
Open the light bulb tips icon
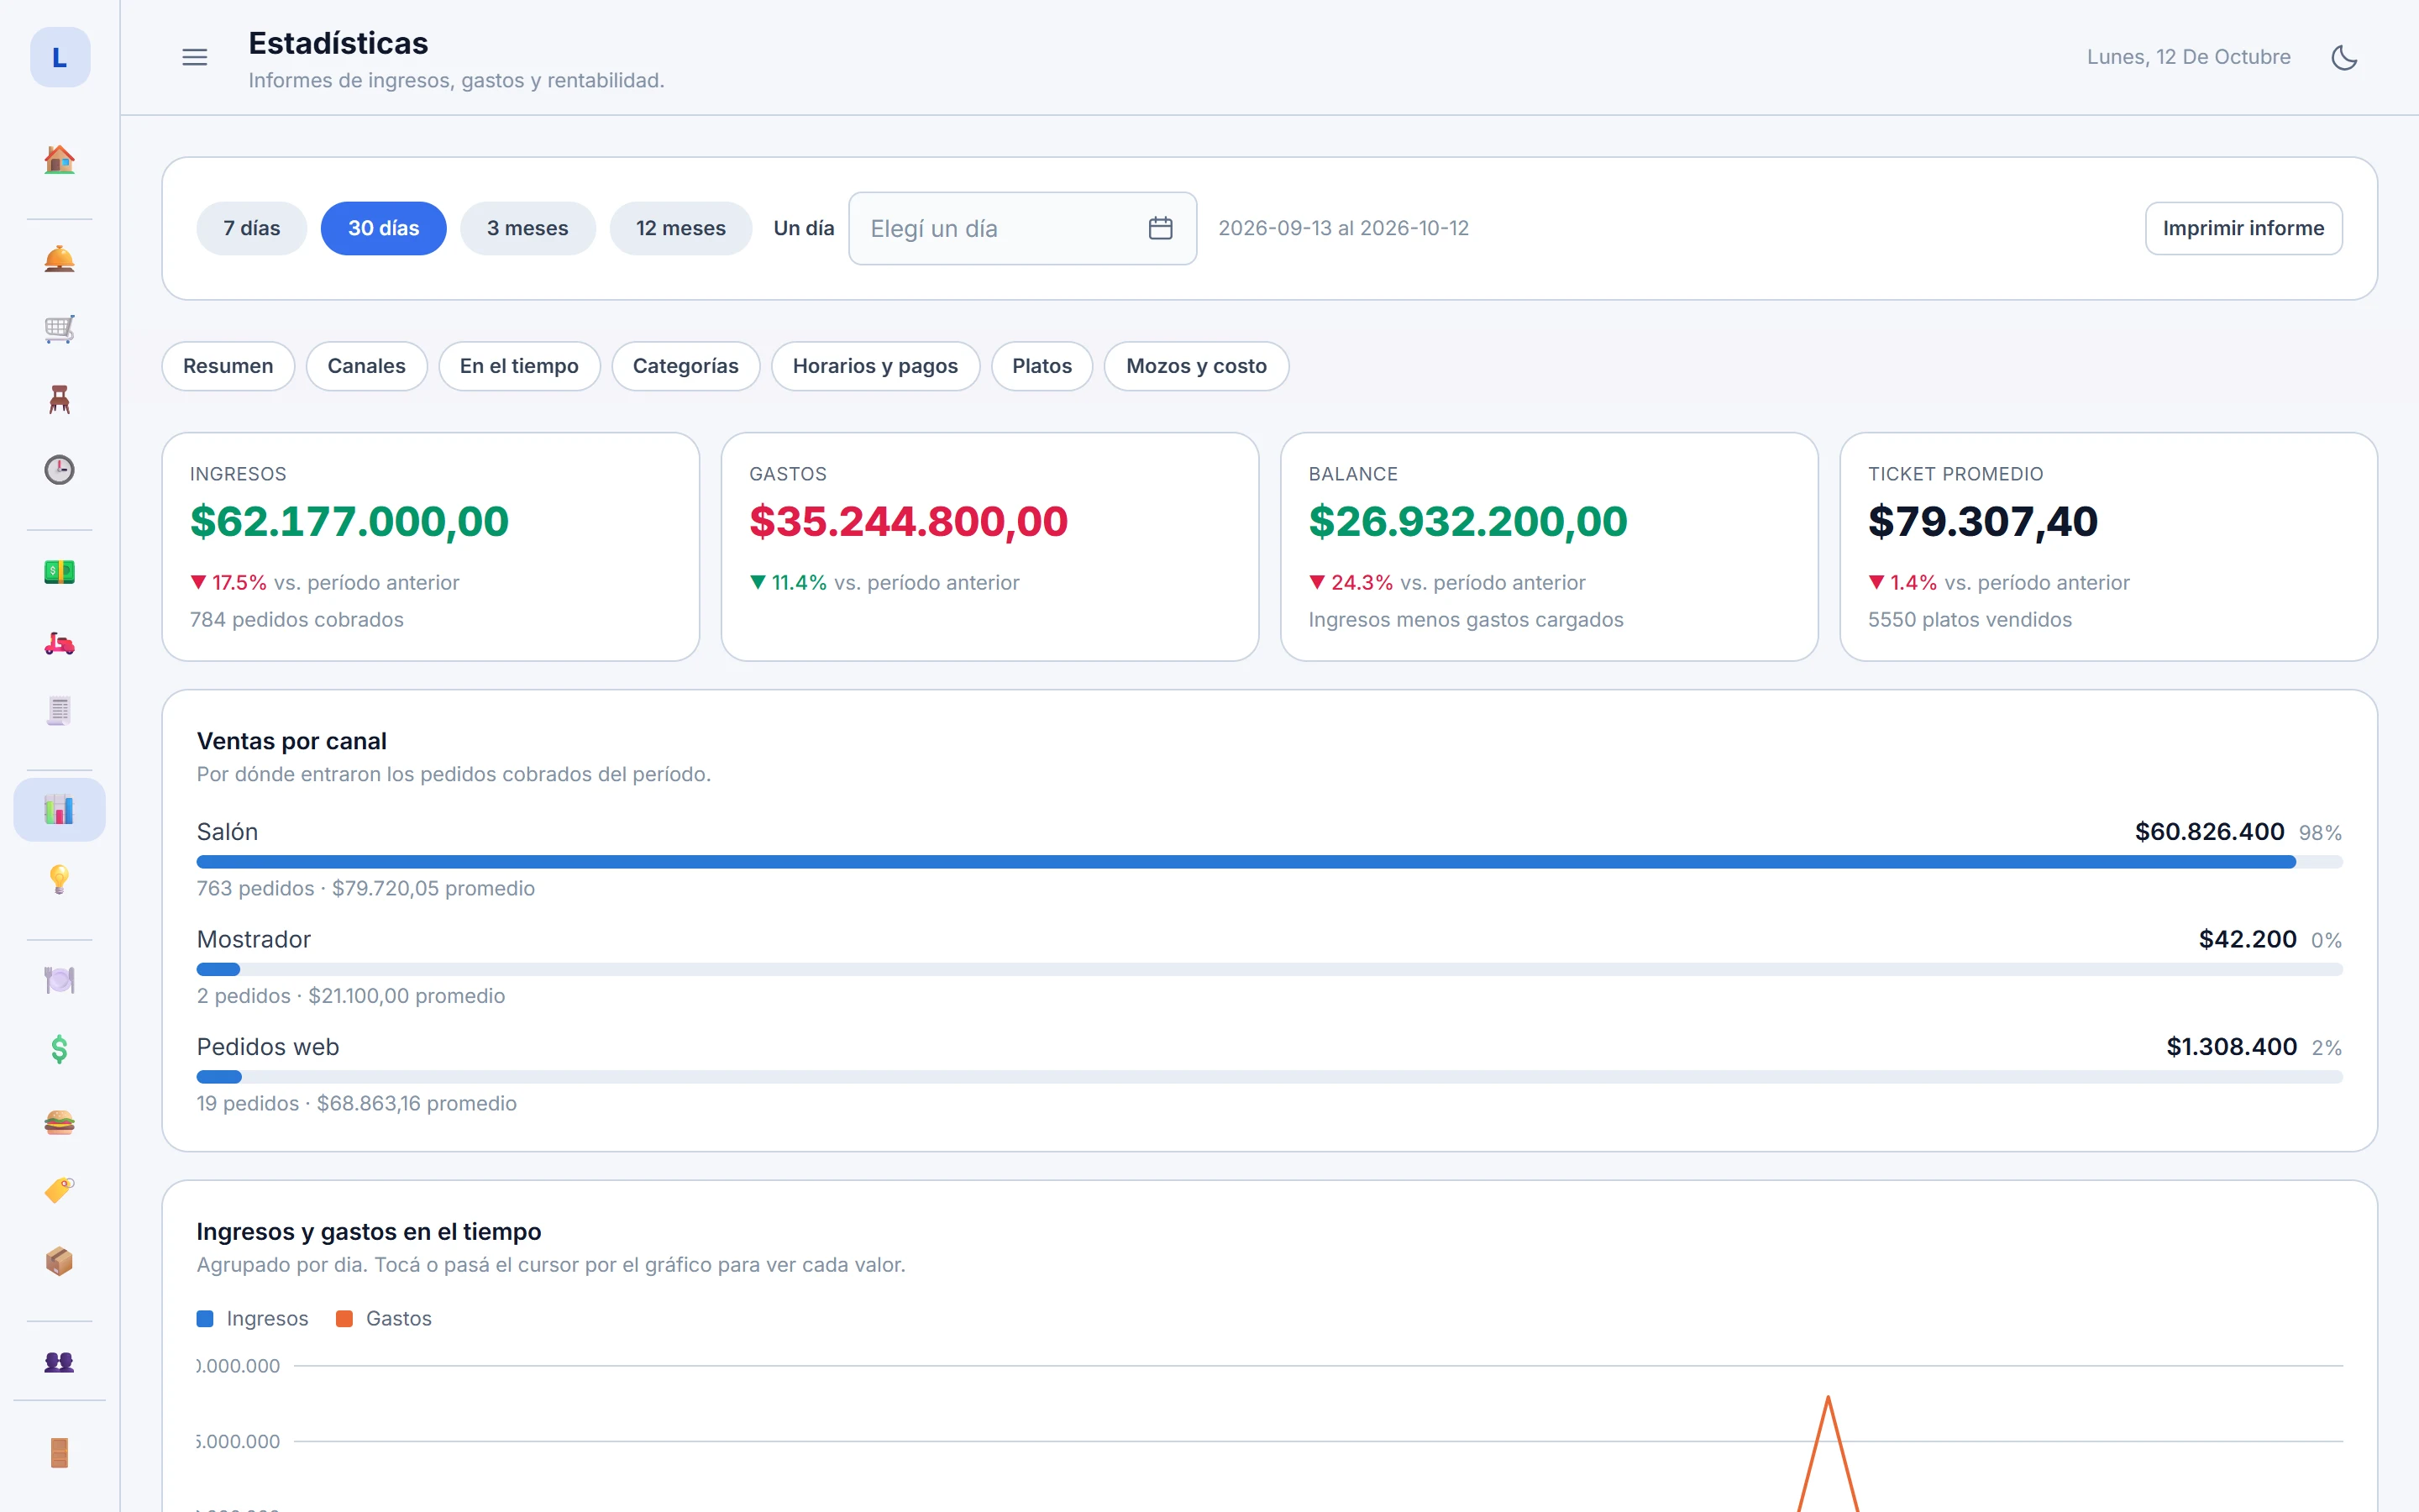(59, 880)
